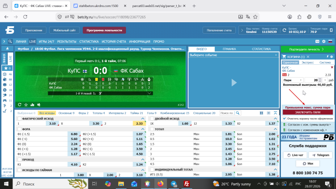Screen dimensions: 336x189
Task: Switch sidebar to vertical ЛИНИЯ tab
Action: click(x=4, y=59)
